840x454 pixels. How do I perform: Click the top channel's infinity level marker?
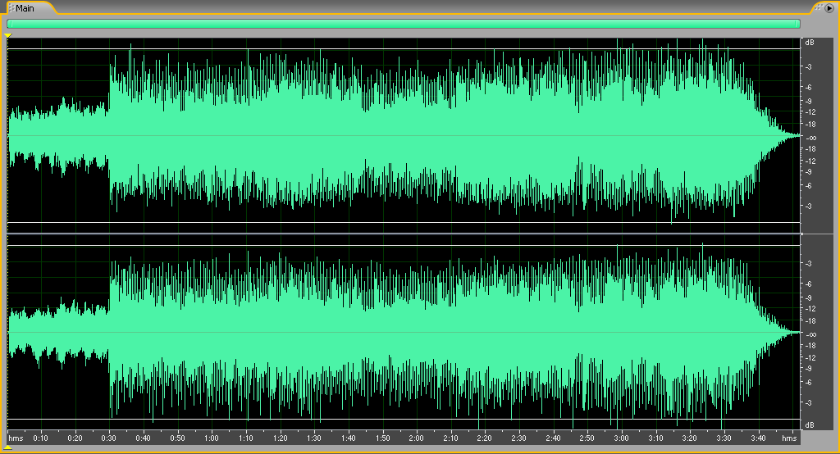tap(810, 137)
